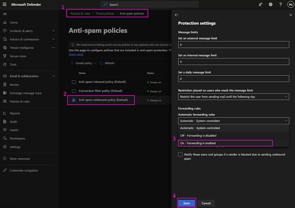The image size is (295, 208).
Task: Collapse the navigation hamburger menu
Action: [x=5, y=14]
